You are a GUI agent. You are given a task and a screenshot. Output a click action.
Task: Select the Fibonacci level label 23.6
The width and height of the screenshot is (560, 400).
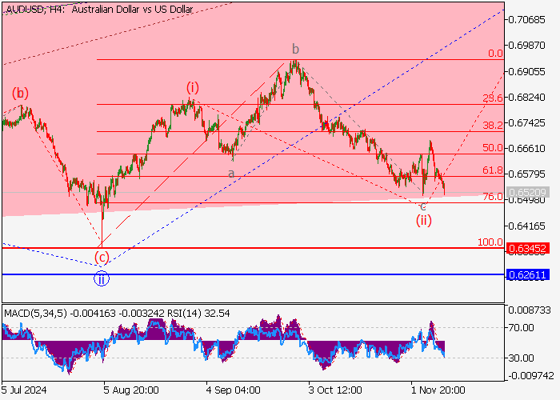click(x=493, y=98)
